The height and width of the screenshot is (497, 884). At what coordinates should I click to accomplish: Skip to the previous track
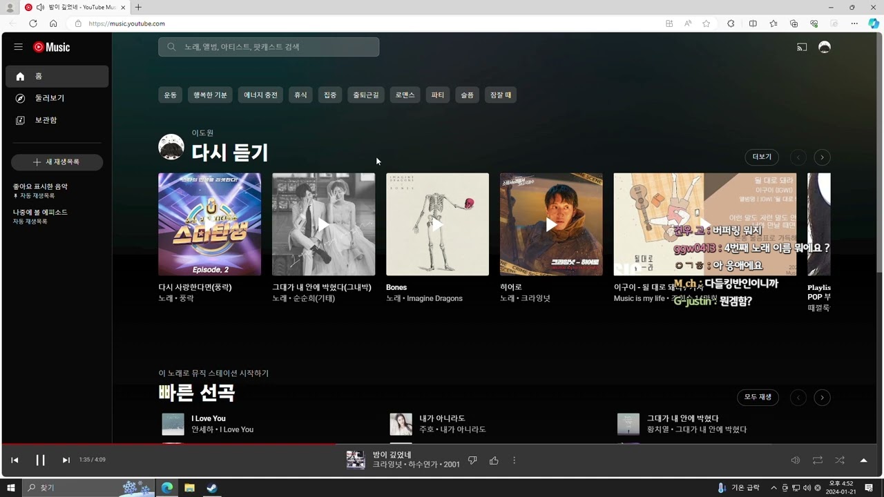tap(15, 460)
